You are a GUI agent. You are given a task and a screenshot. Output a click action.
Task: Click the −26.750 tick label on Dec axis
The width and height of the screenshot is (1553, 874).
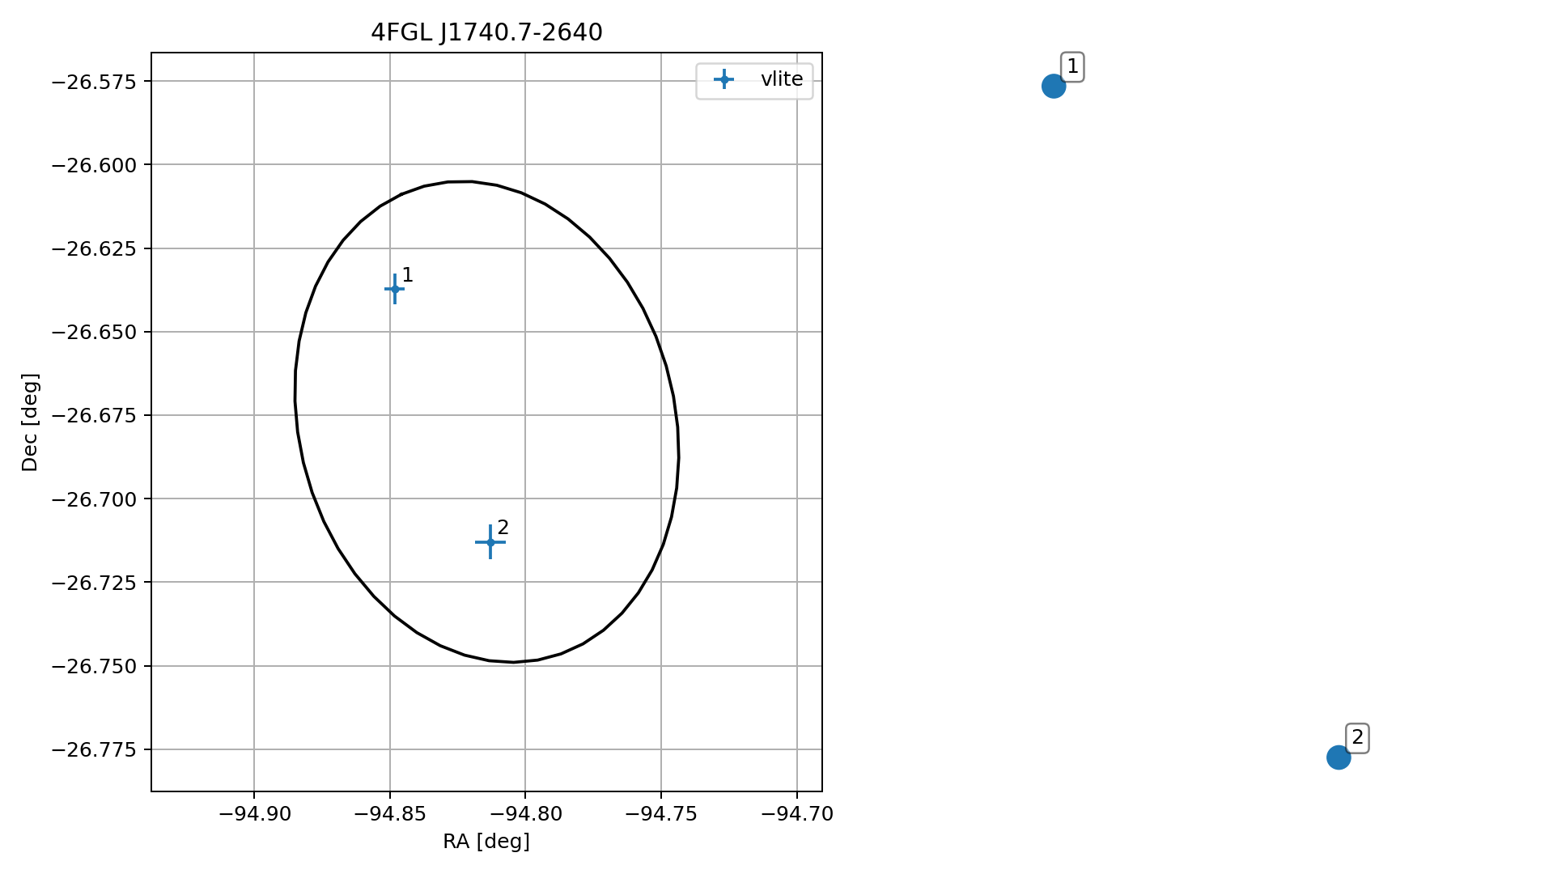(x=95, y=666)
